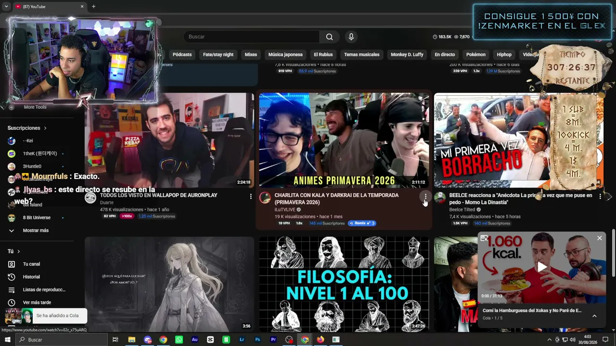Select the Monkey D. Luffy filter chip

pos(407,54)
